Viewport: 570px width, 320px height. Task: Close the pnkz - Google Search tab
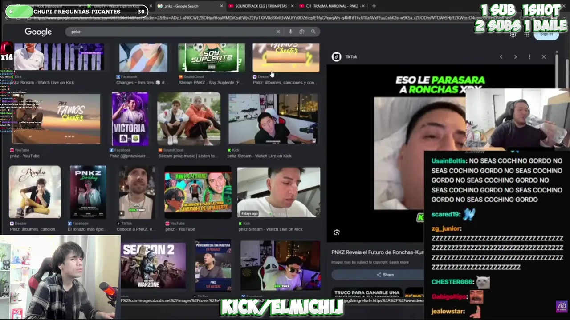pos(221,6)
